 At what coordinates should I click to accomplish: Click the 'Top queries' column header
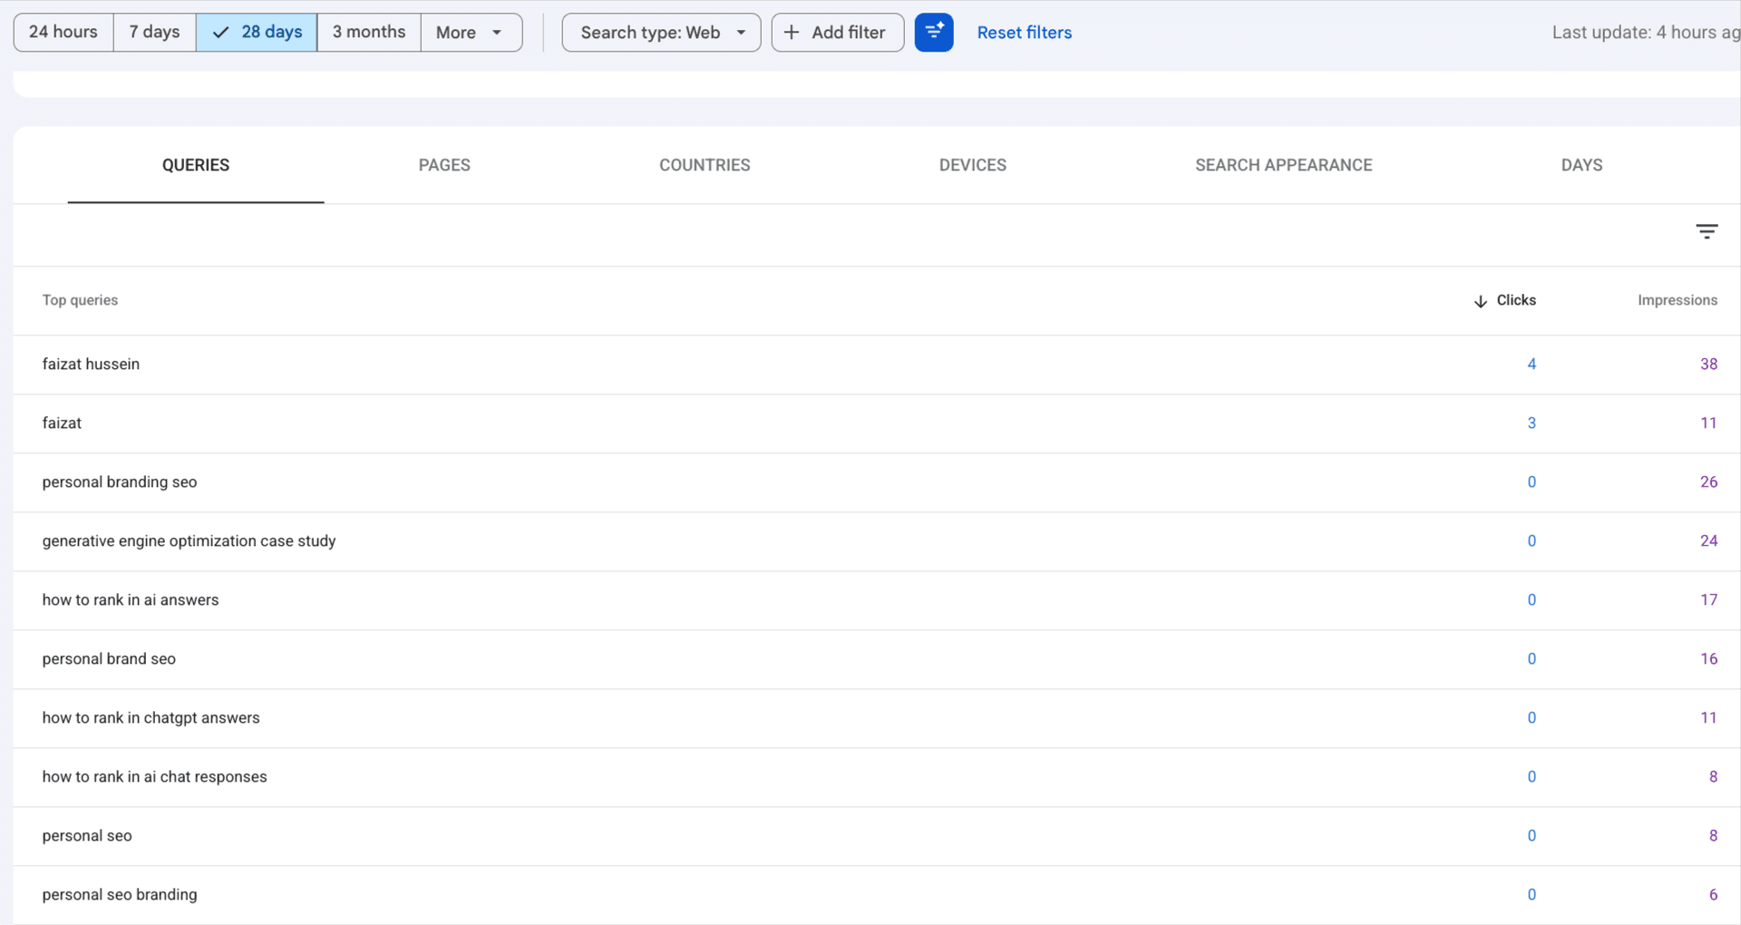tap(80, 300)
